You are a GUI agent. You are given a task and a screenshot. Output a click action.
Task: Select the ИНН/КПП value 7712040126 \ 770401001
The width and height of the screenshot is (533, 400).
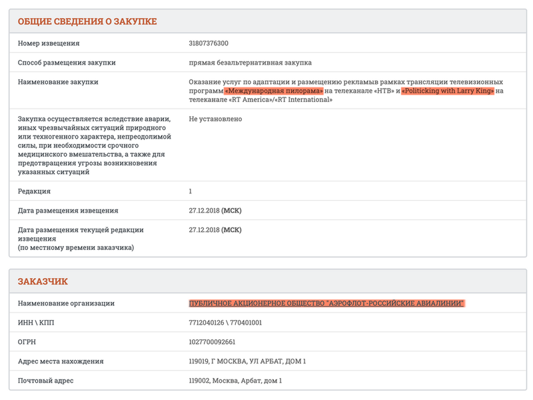point(225,323)
